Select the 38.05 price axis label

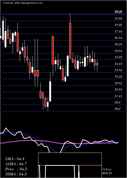pyautogui.click(x=118, y=25)
